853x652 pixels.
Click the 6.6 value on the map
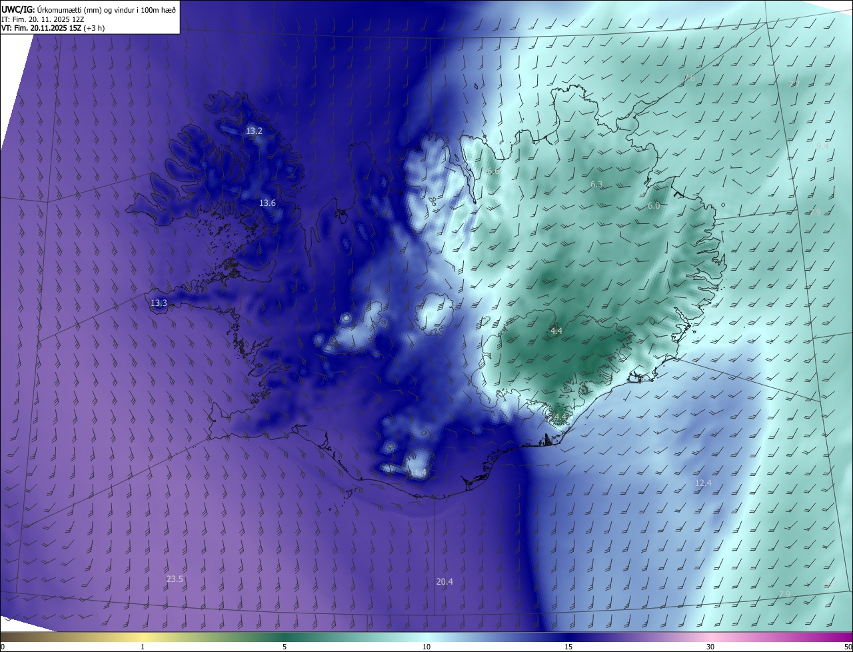[x=493, y=171]
